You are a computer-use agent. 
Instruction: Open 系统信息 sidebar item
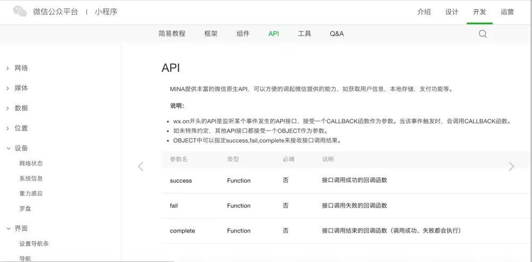tap(31, 178)
